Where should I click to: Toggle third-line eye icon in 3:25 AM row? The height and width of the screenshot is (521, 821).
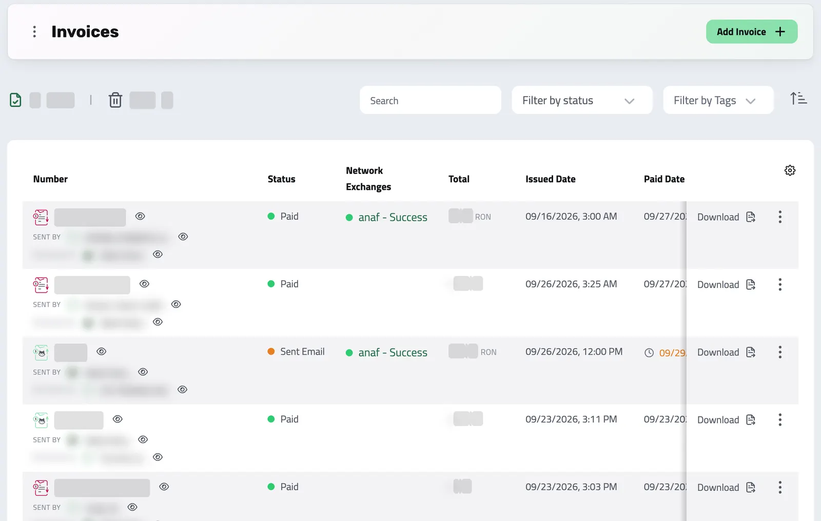[158, 322]
